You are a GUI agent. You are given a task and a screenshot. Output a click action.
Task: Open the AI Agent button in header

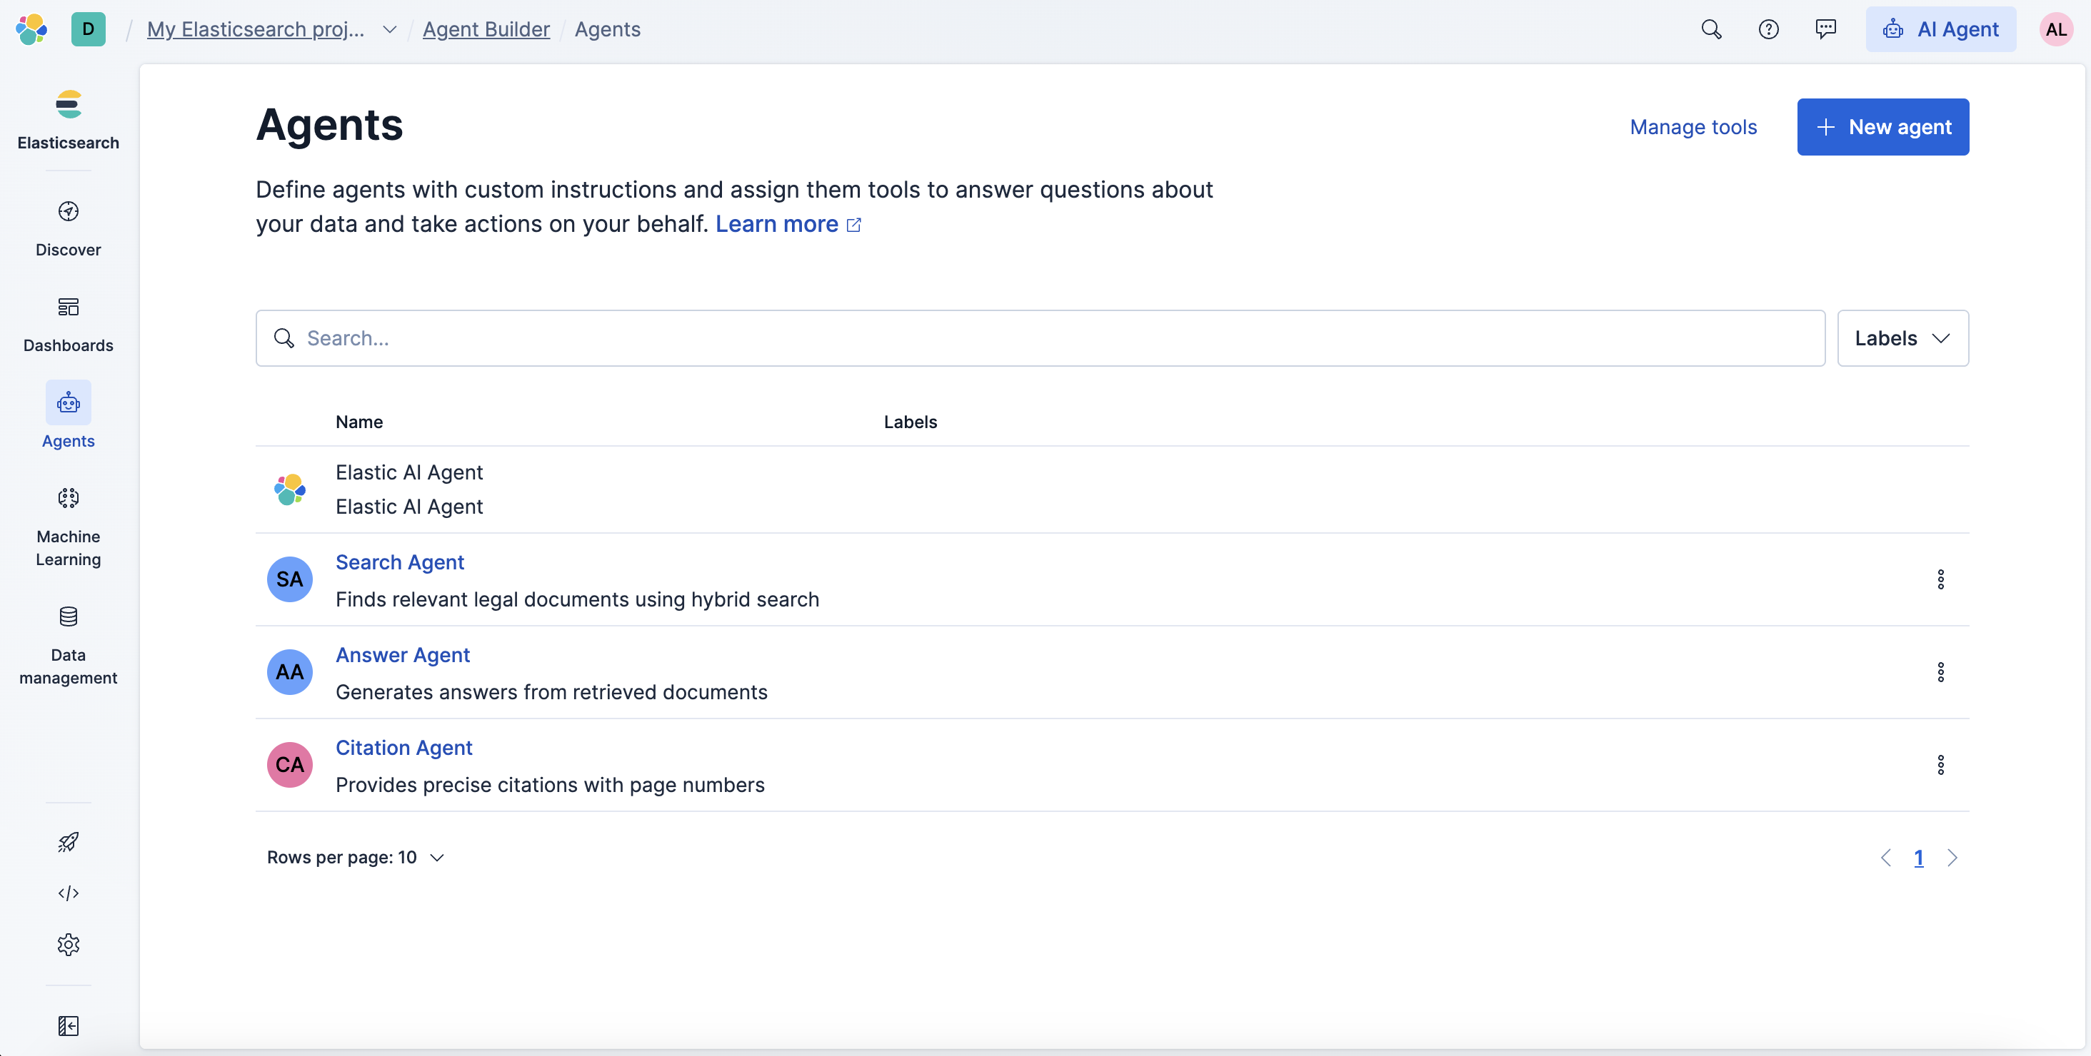(x=1940, y=29)
